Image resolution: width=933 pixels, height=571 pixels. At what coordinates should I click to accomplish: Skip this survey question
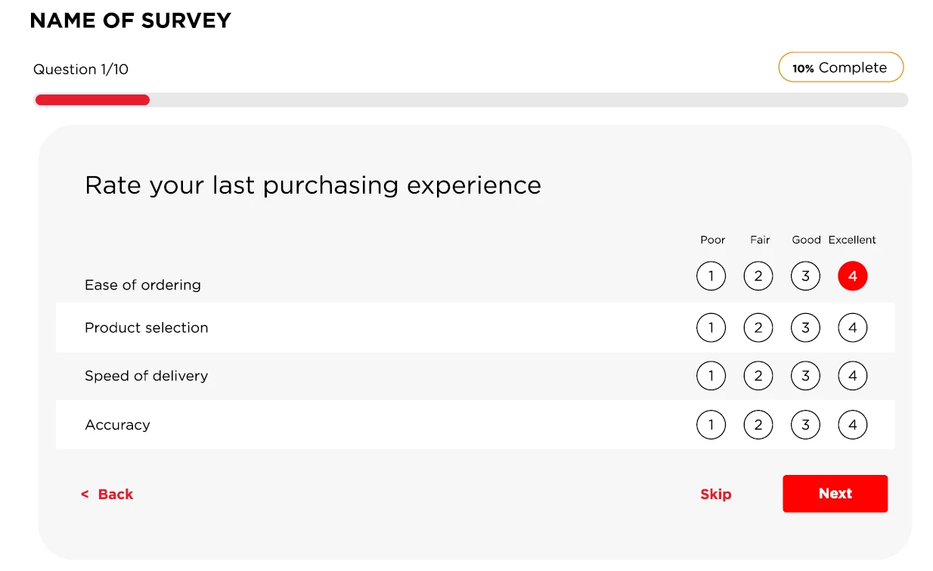tap(715, 494)
